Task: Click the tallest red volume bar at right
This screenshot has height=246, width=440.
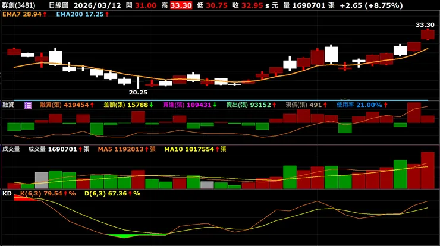Action: [428, 171]
